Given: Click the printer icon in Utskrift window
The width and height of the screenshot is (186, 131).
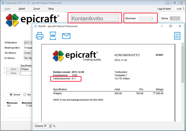Looking at the screenshot, I should click(x=40, y=36).
